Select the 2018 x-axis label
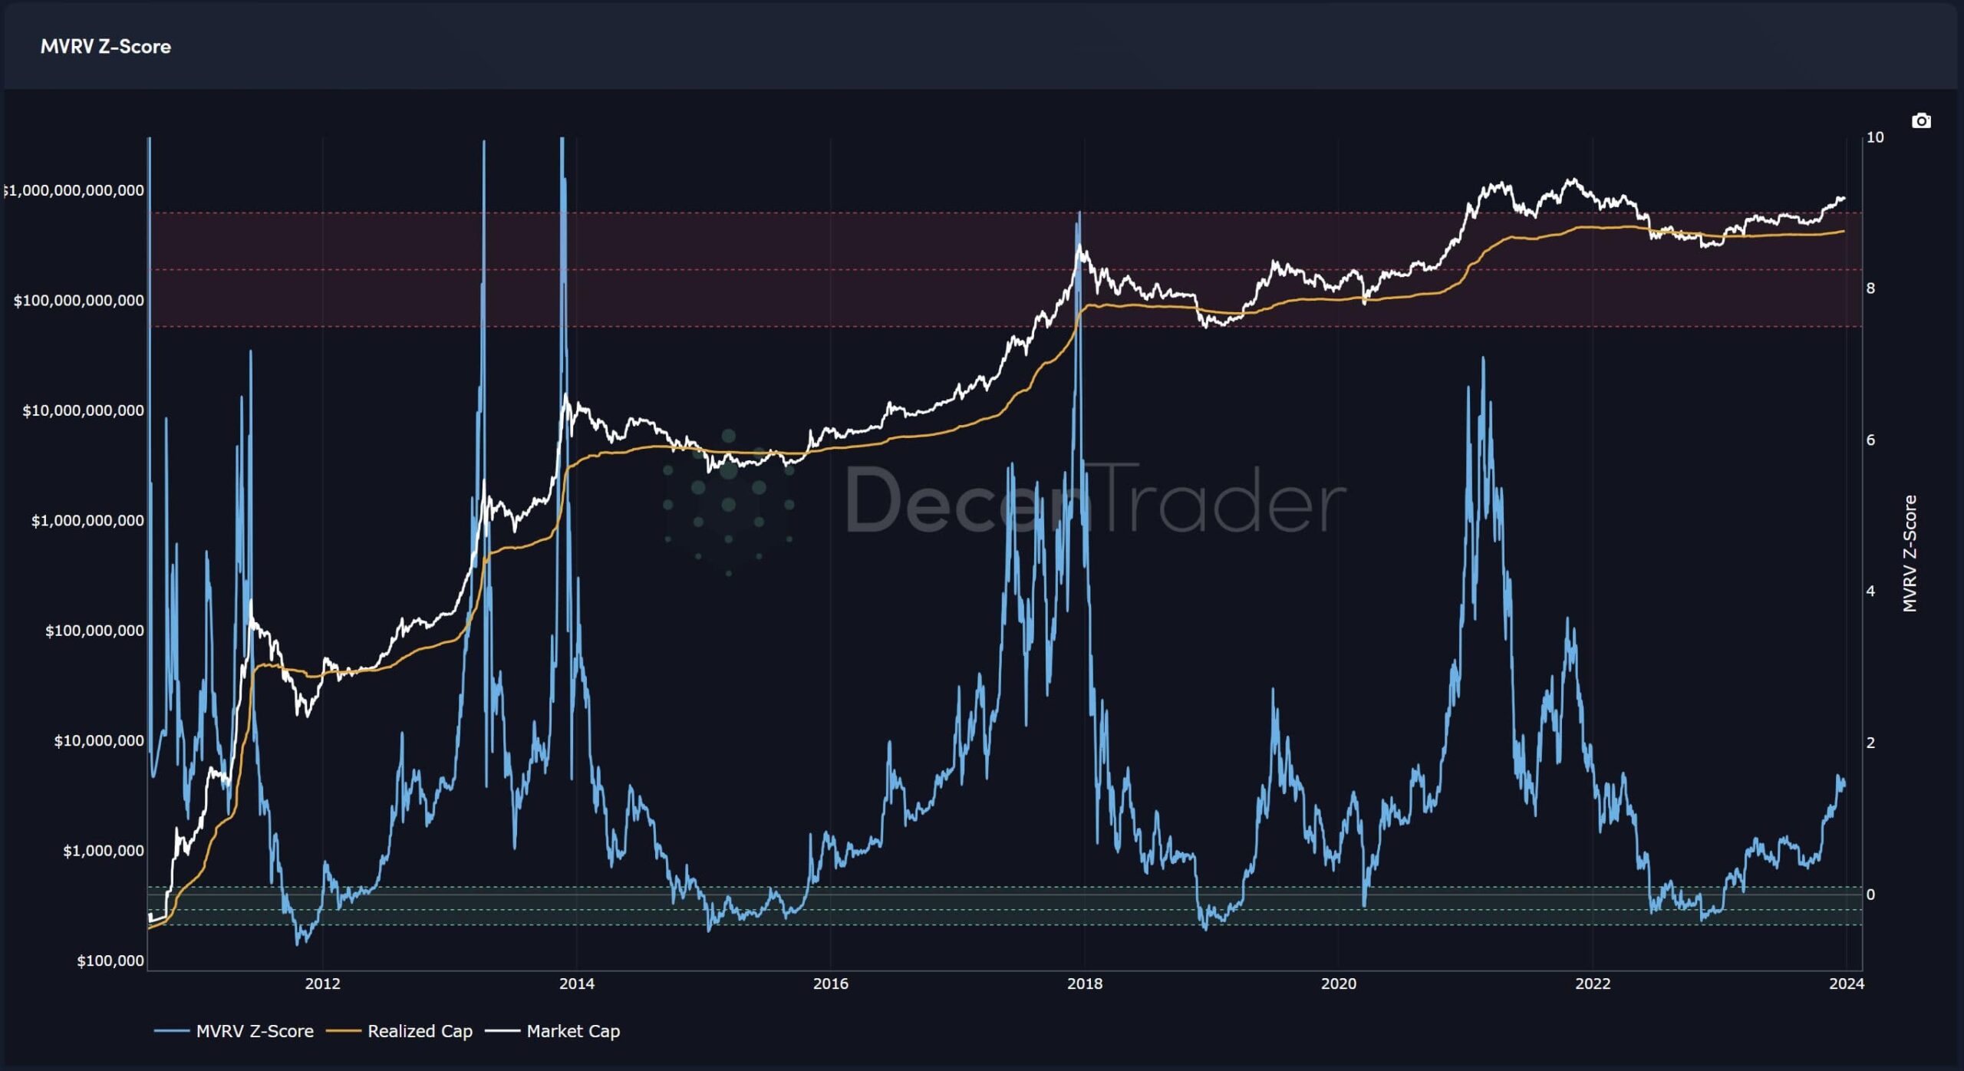Viewport: 1964px width, 1071px height. point(1084,984)
